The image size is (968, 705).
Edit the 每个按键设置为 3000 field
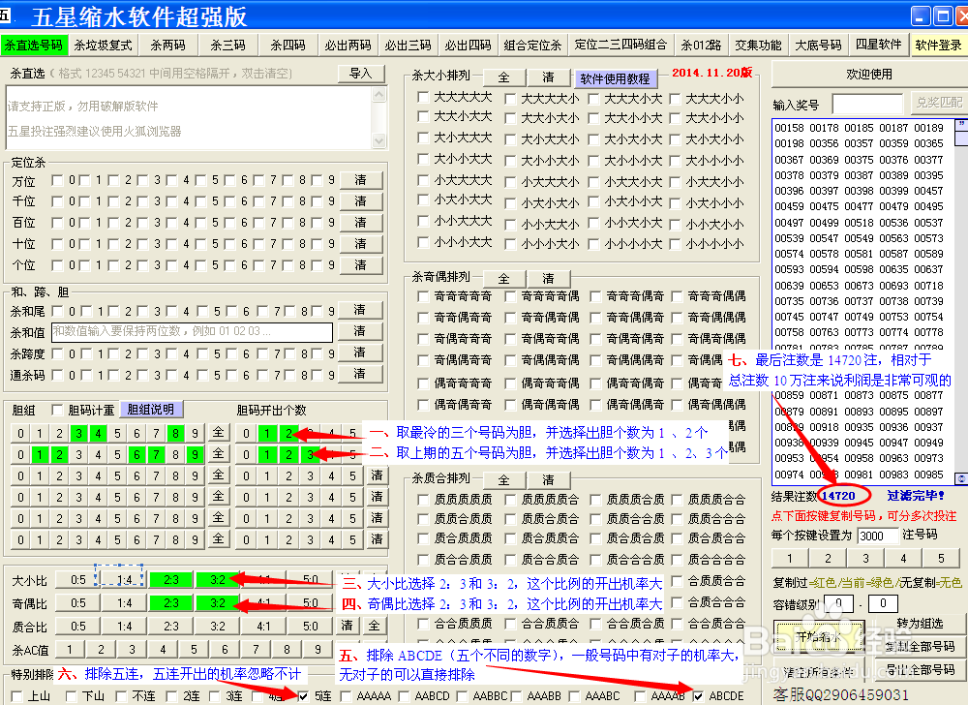tap(878, 536)
